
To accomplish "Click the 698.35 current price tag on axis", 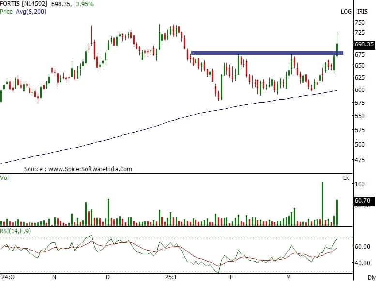I will tap(364, 44).
